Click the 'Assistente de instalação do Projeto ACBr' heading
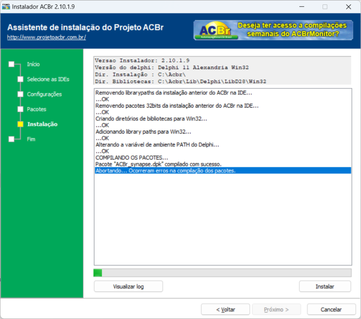This screenshot has height=319, width=361. click(85, 27)
